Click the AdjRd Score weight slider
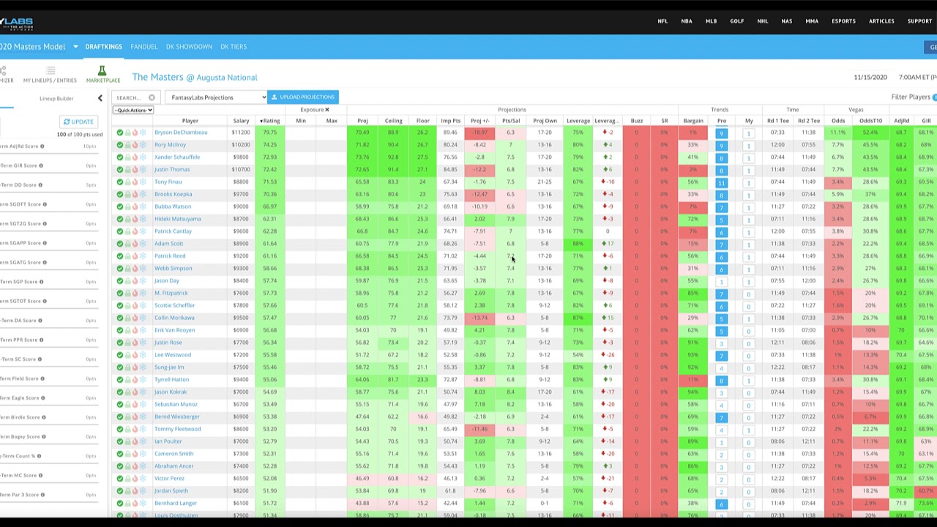The height and width of the screenshot is (527, 937). pyautogui.click(x=50, y=155)
